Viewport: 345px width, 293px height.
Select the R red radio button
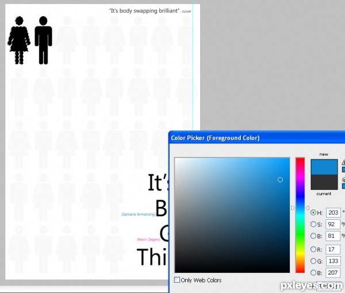click(313, 249)
